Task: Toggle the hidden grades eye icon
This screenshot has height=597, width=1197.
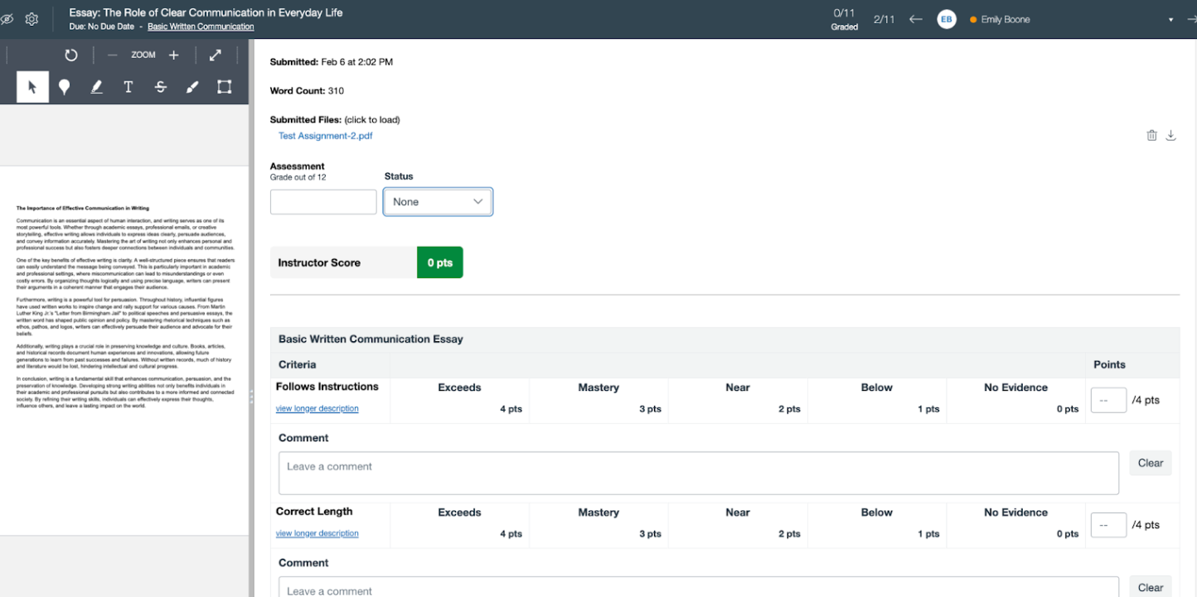Action: pos(7,19)
